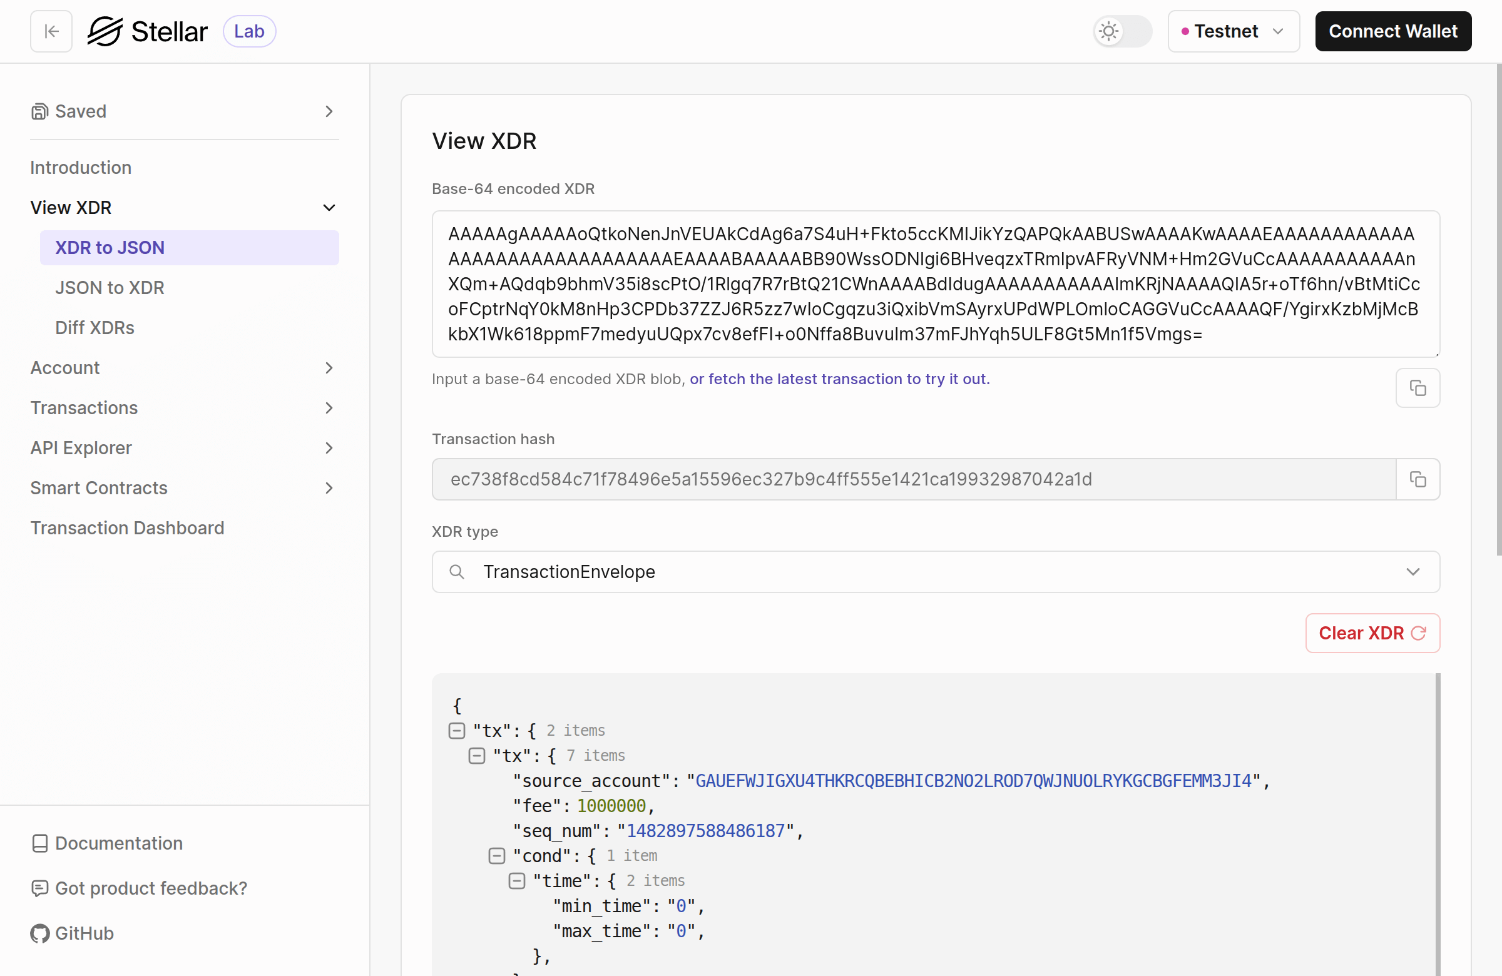This screenshot has width=1502, height=976.
Task: Collapse the tx node in the JSON viewer
Action: click(457, 731)
